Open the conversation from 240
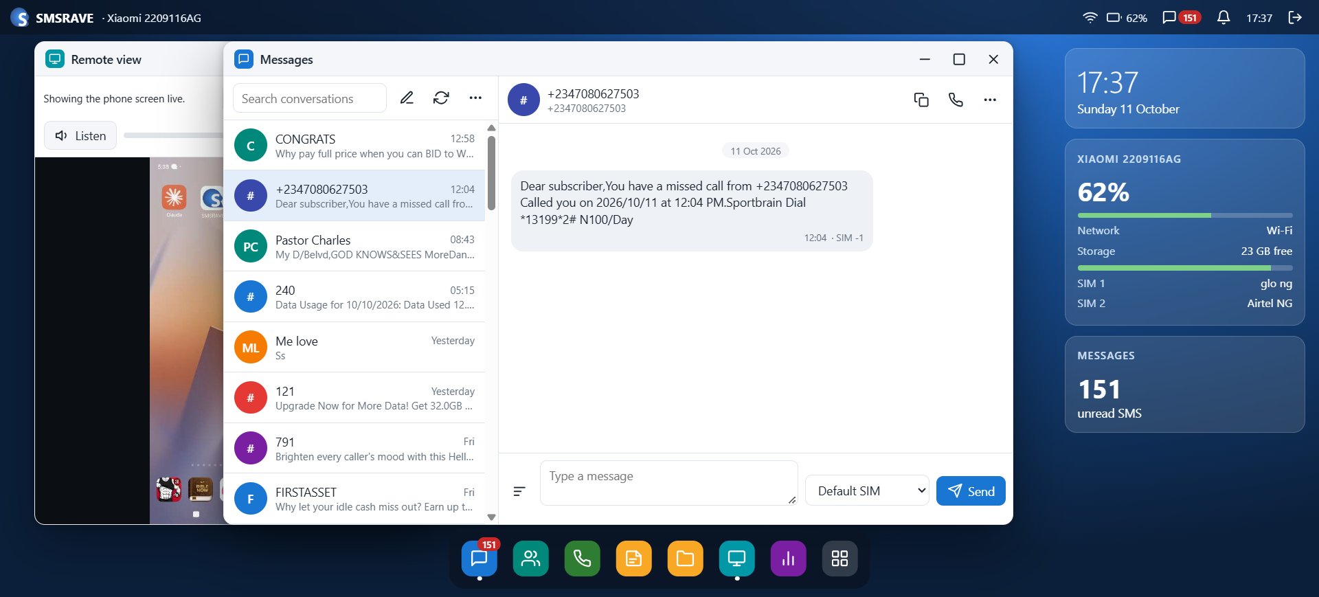 click(354, 297)
